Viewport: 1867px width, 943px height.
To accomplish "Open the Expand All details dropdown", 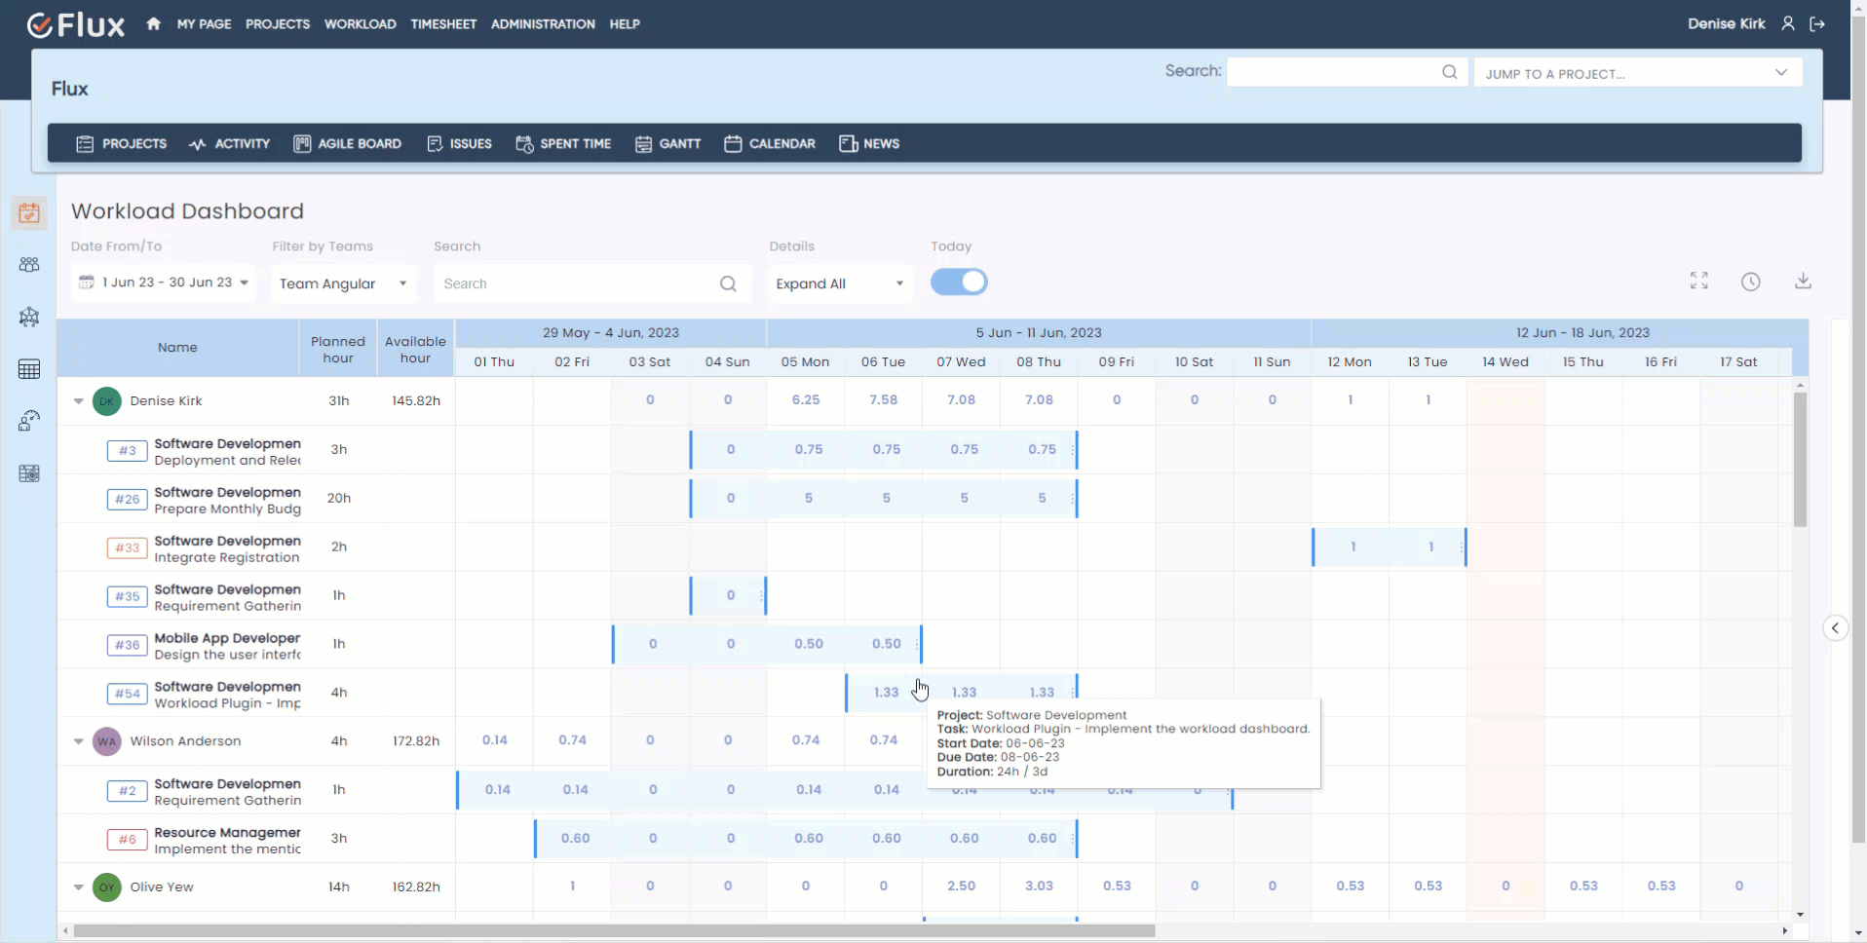I will click(839, 283).
